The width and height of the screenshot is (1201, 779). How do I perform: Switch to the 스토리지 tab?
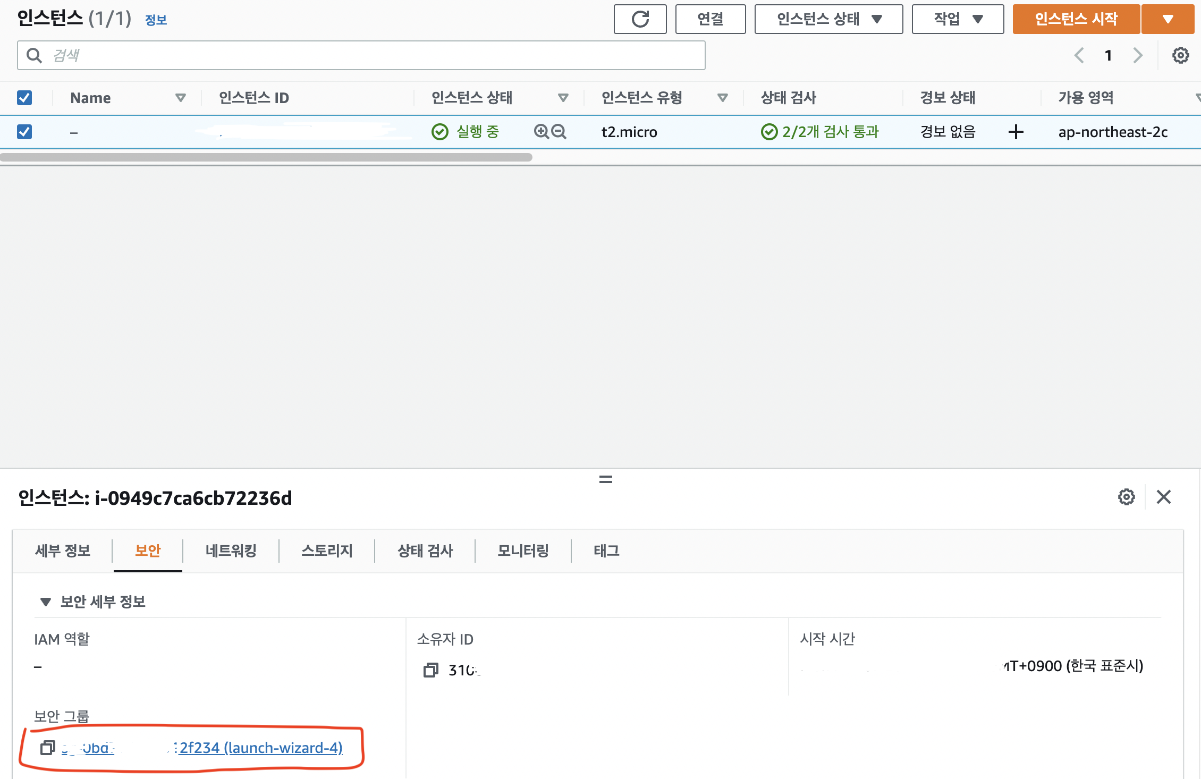(327, 551)
